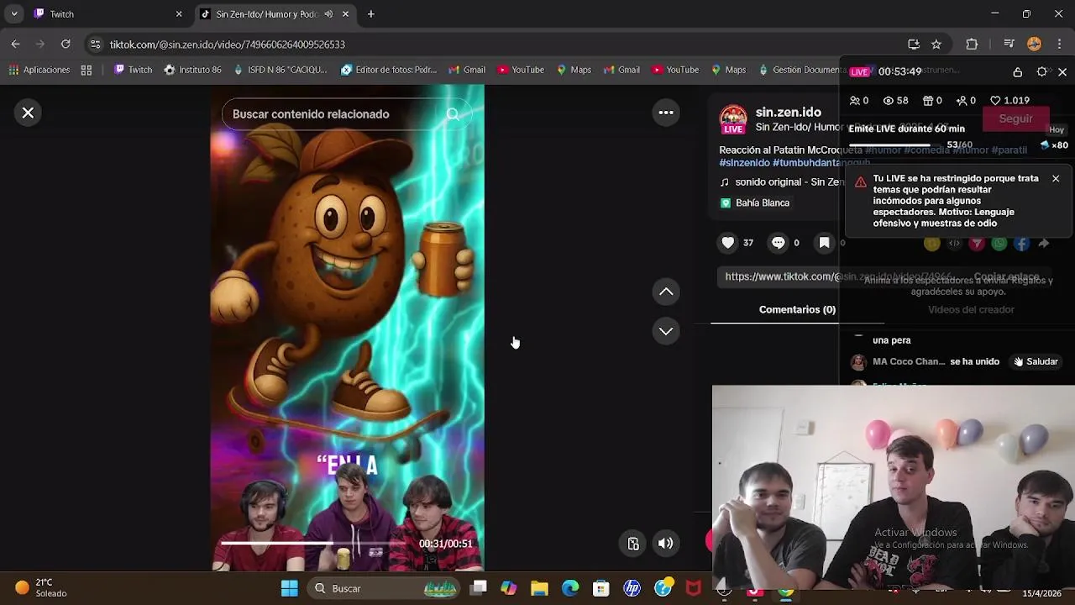
Task: Open the first Gmail bookmark
Action: click(x=467, y=71)
